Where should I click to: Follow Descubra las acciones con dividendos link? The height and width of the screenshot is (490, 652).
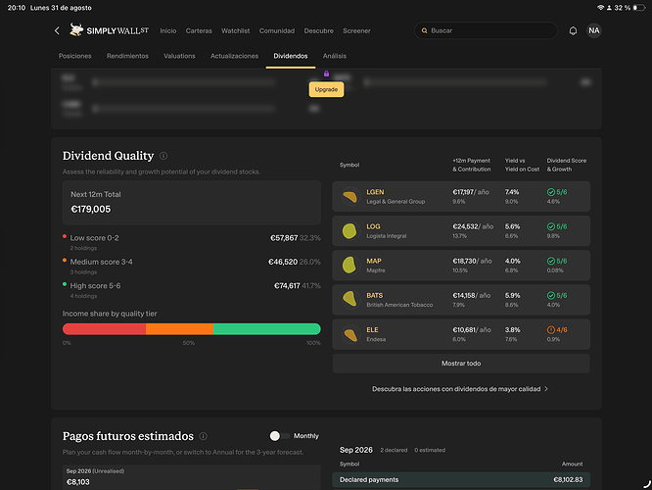click(x=456, y=389)
